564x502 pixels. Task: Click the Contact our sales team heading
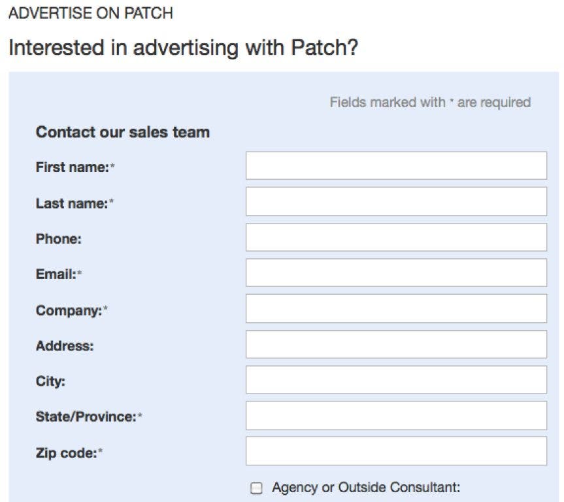(x=123, y=131)
